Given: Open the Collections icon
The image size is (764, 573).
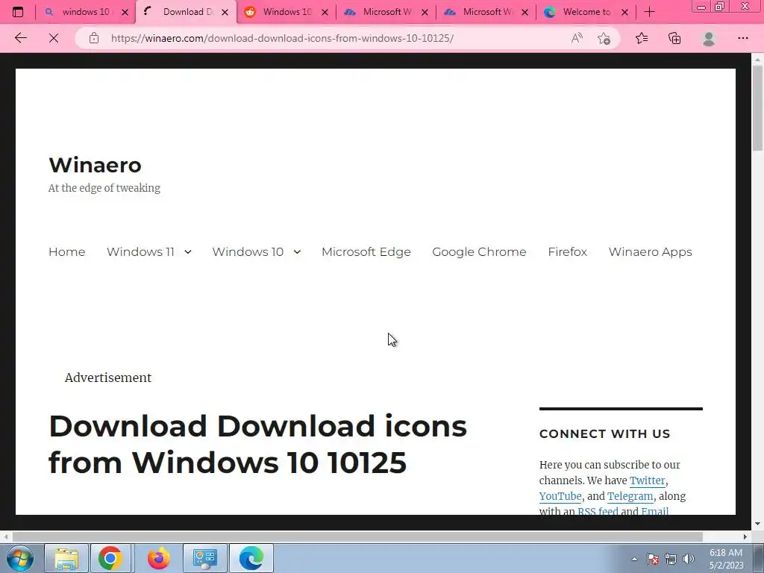Looking at the screenshot, I should point(674,38).
